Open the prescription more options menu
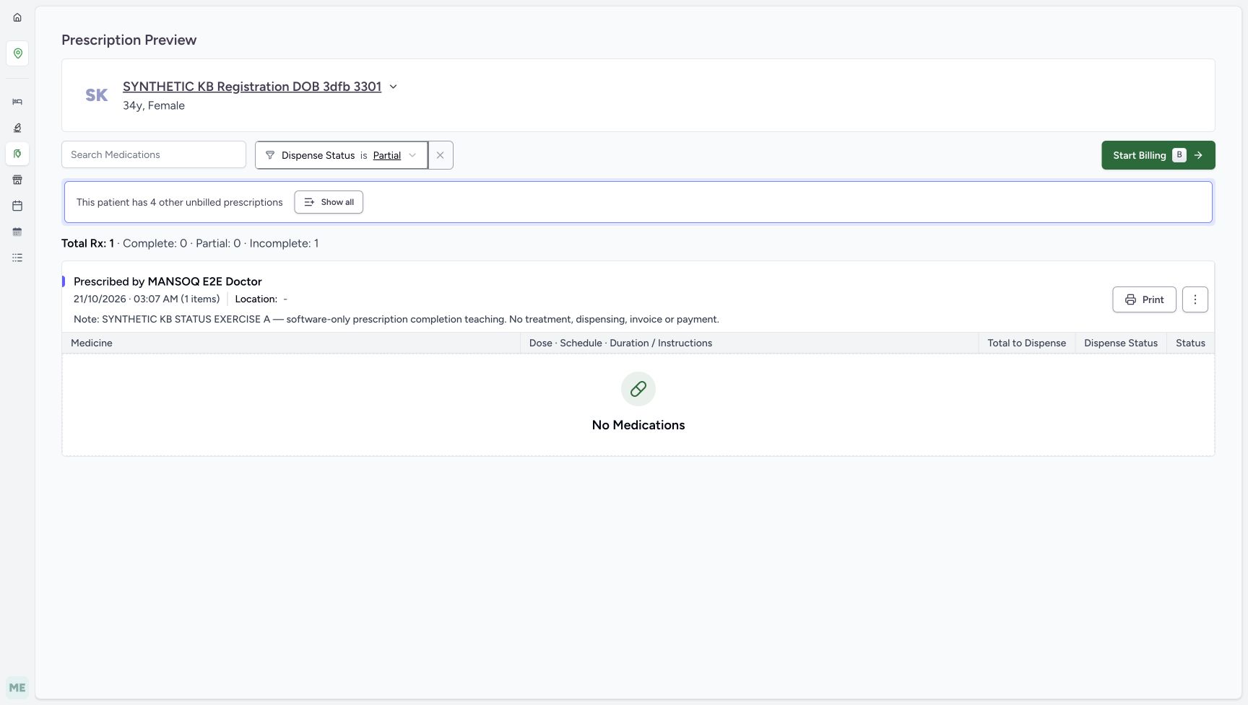 1195,299
